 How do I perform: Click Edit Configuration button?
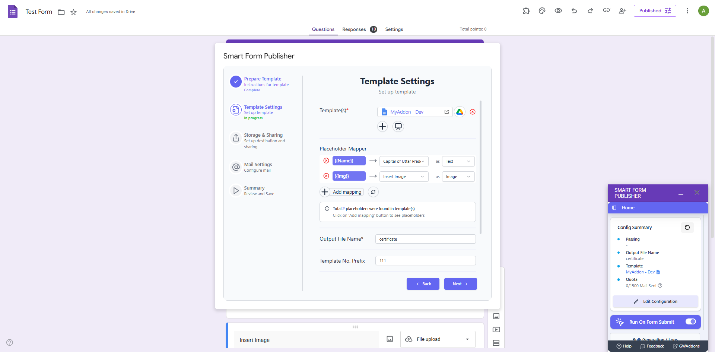click(655, 301)
